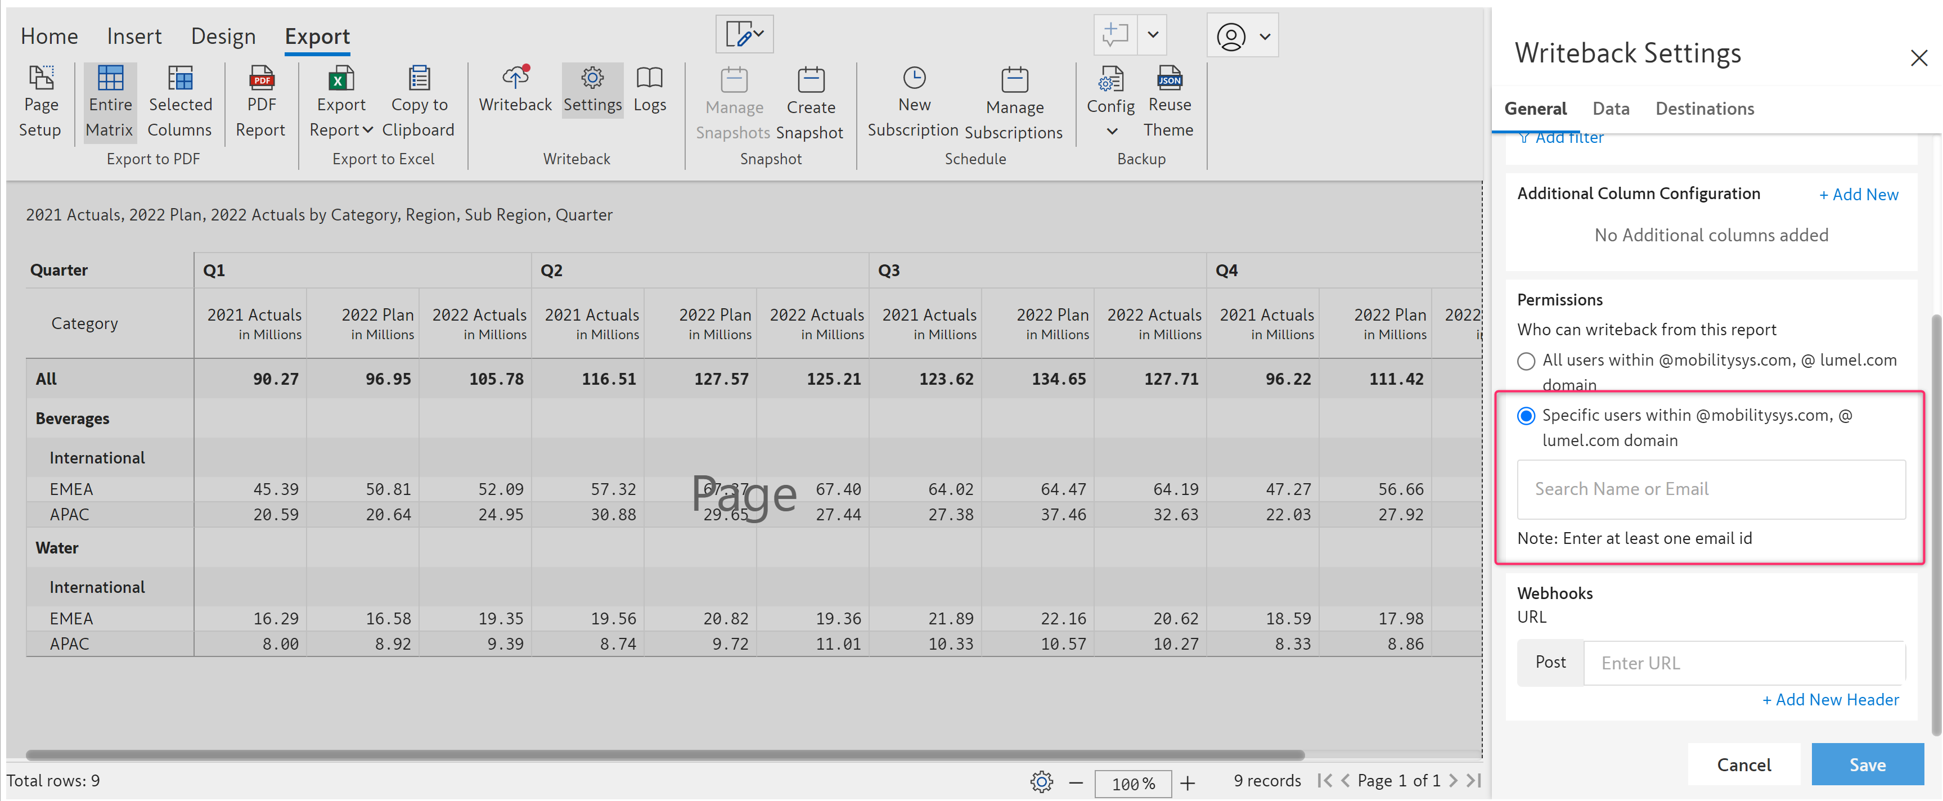Click Copy to Clipboard icon
1943x801 pixels.
click(419, 78)
